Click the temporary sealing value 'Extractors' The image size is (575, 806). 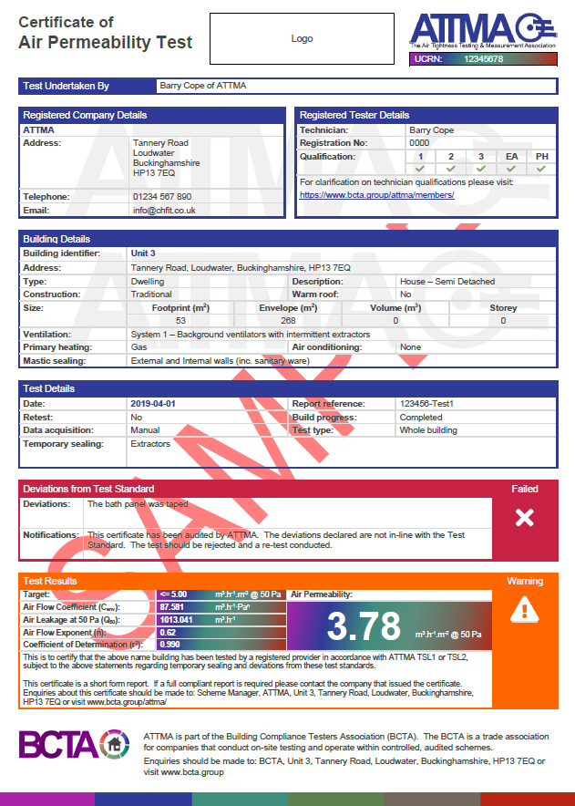150,444
